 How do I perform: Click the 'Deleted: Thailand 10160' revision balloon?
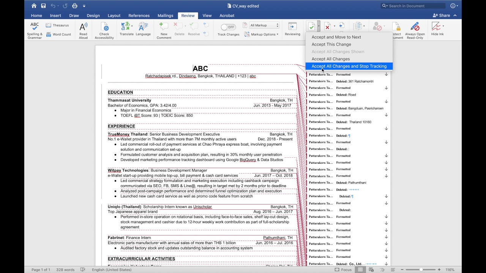[x=353, y=122]
